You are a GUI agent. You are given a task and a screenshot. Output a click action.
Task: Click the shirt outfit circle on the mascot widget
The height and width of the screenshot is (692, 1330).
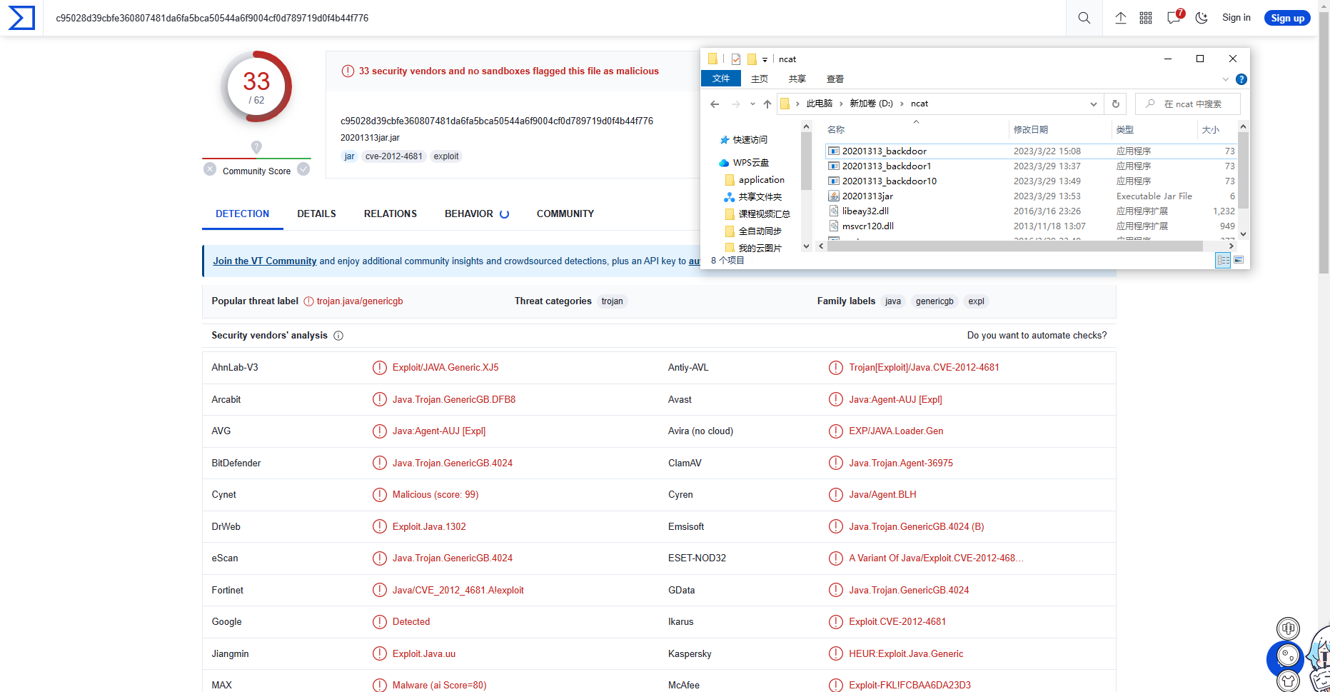1288,681
